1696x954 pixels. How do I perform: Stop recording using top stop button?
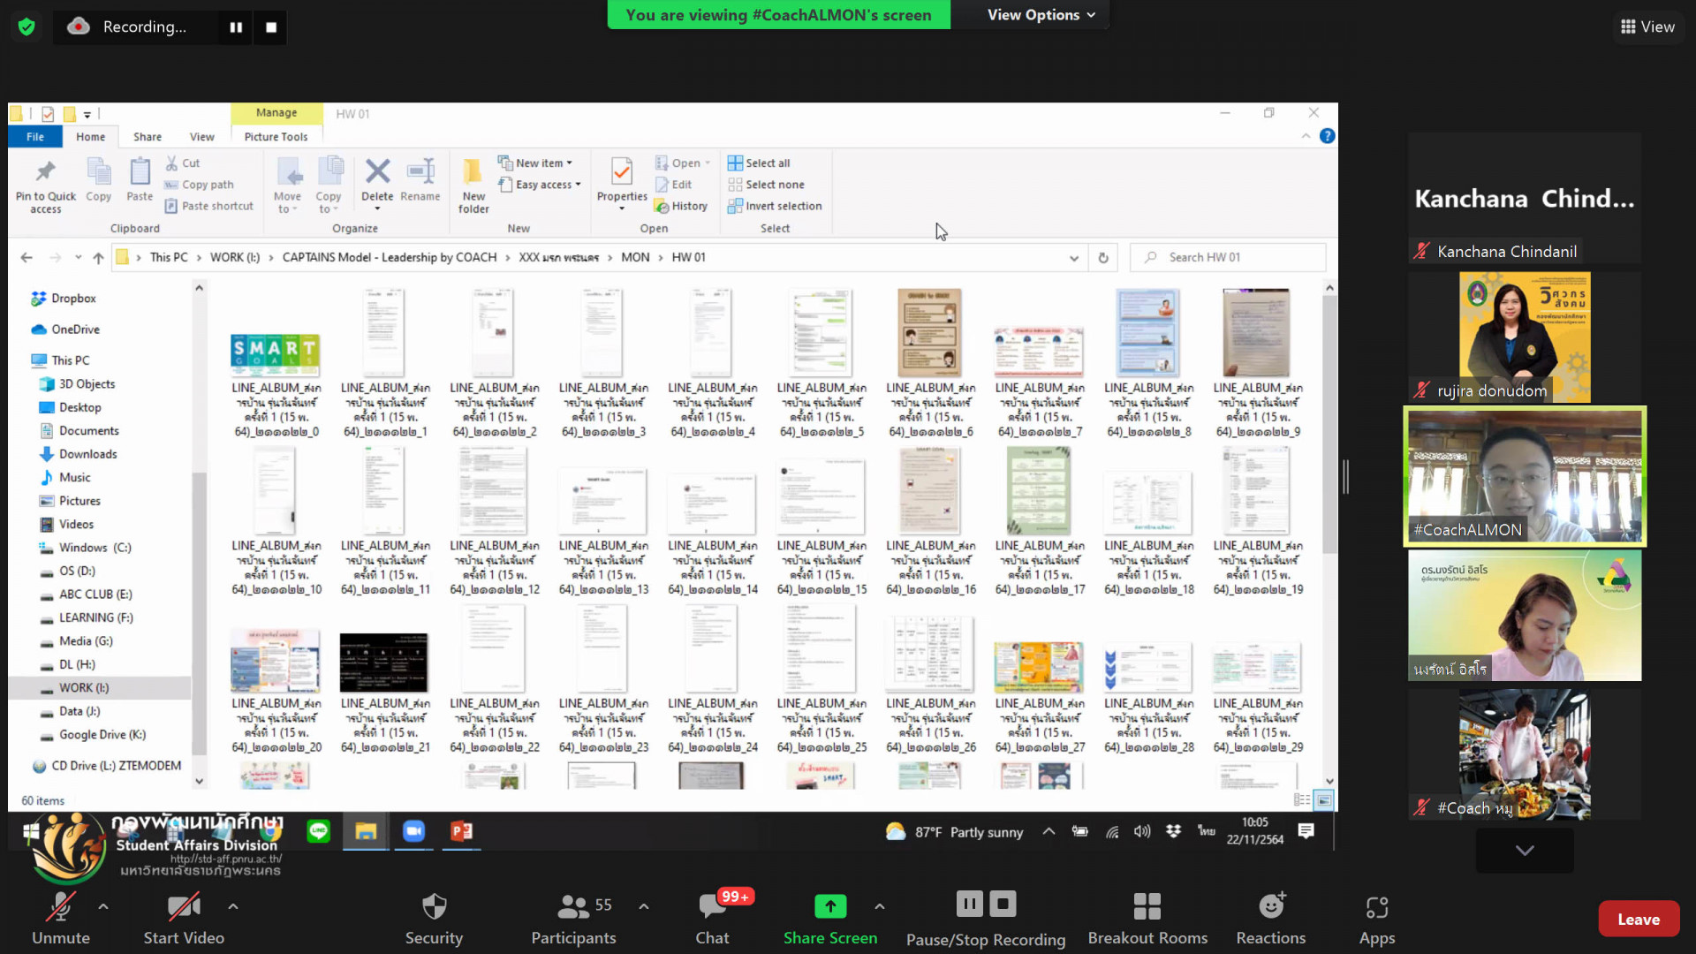(271, 27)
